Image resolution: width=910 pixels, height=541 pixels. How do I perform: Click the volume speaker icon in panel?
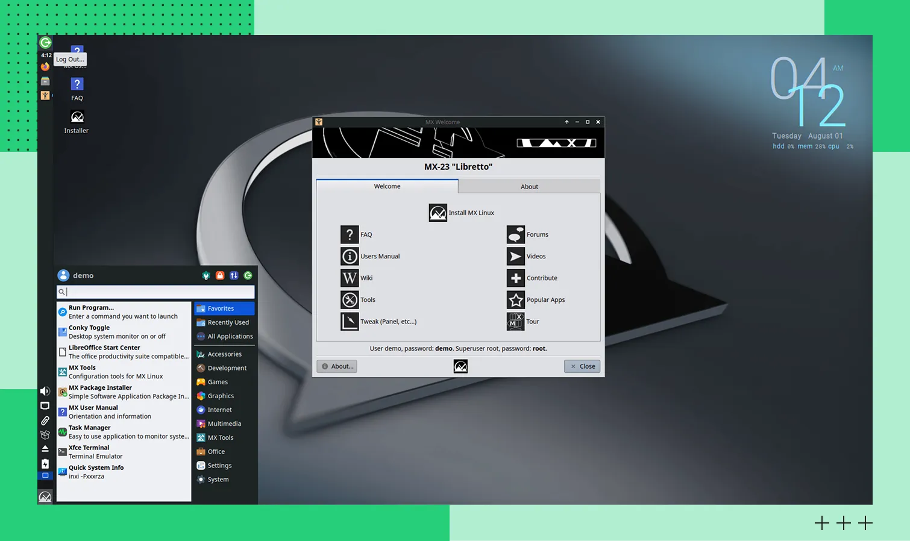[45, 392]
